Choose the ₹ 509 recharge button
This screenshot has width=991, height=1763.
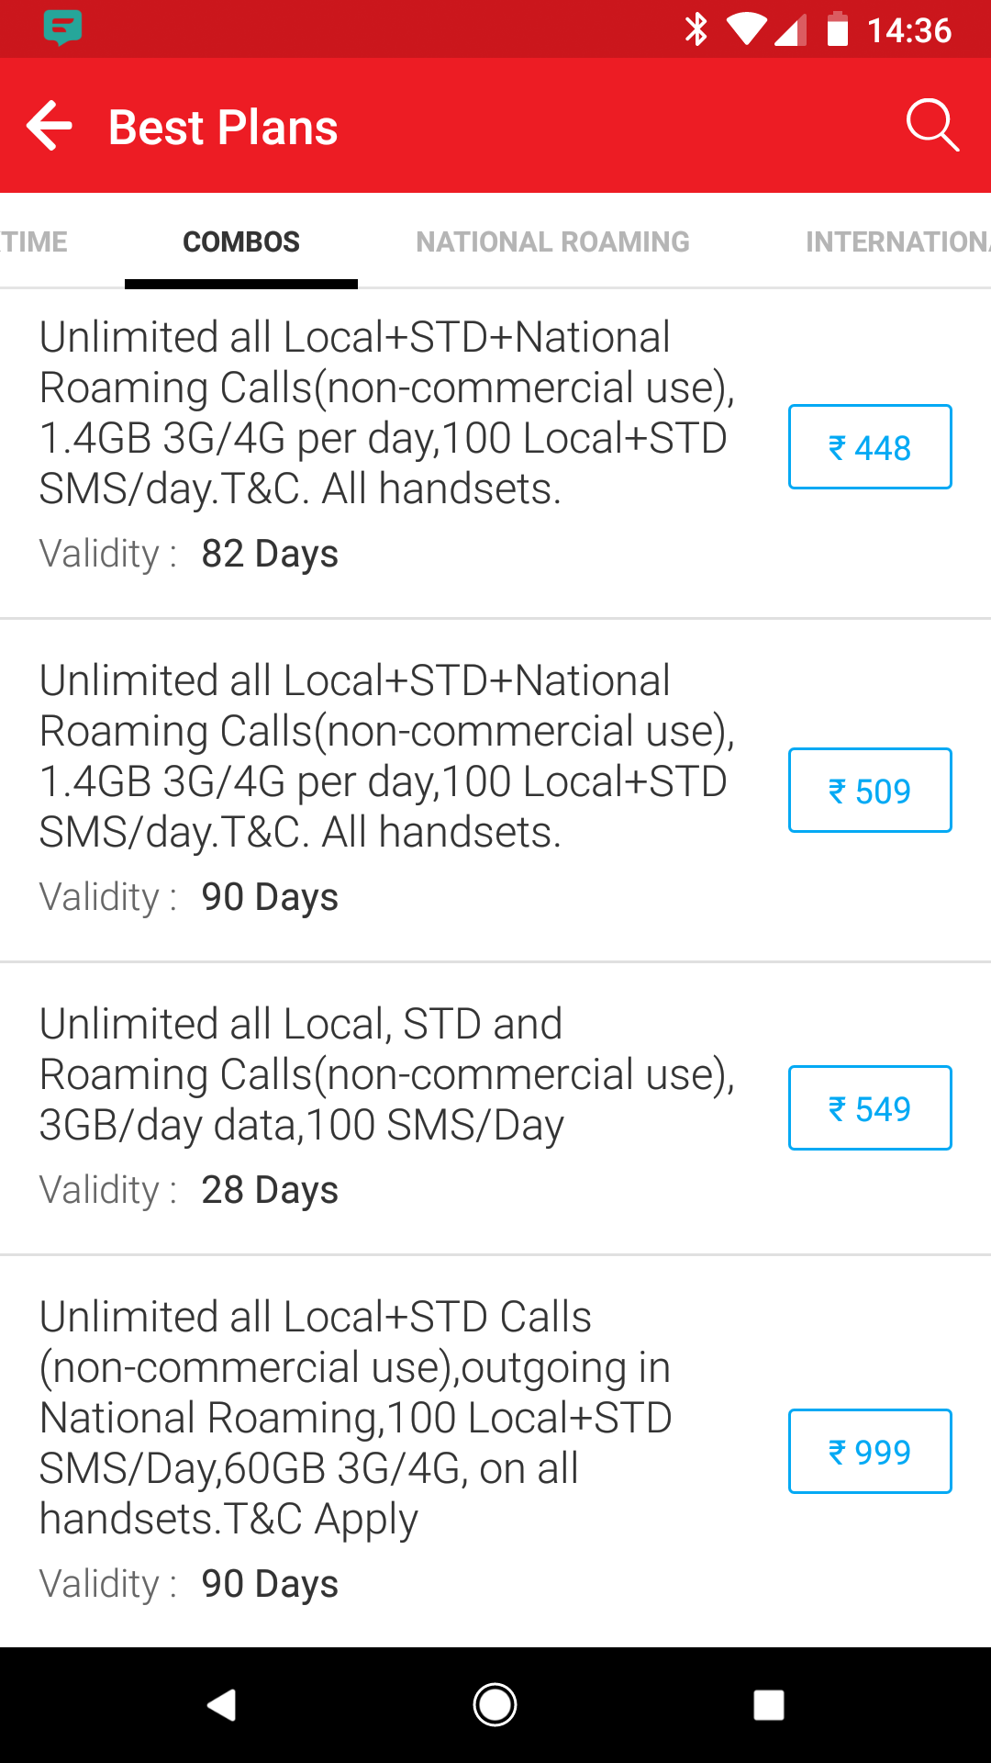point(870,791)
